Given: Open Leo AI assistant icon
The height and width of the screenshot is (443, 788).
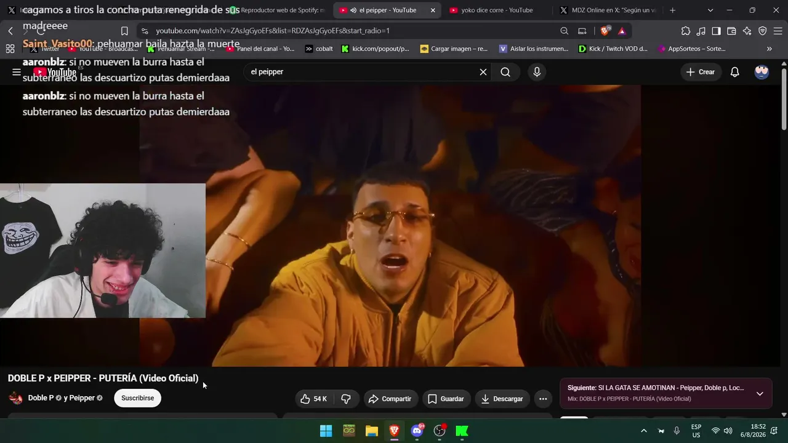Looking at the screenshot, I should point(747,31).
